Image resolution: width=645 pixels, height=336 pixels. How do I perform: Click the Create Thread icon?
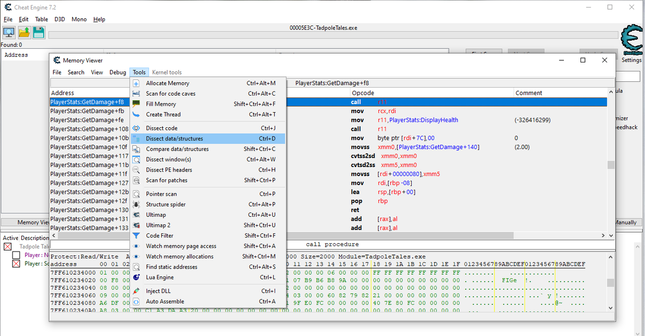coord(136,115)
